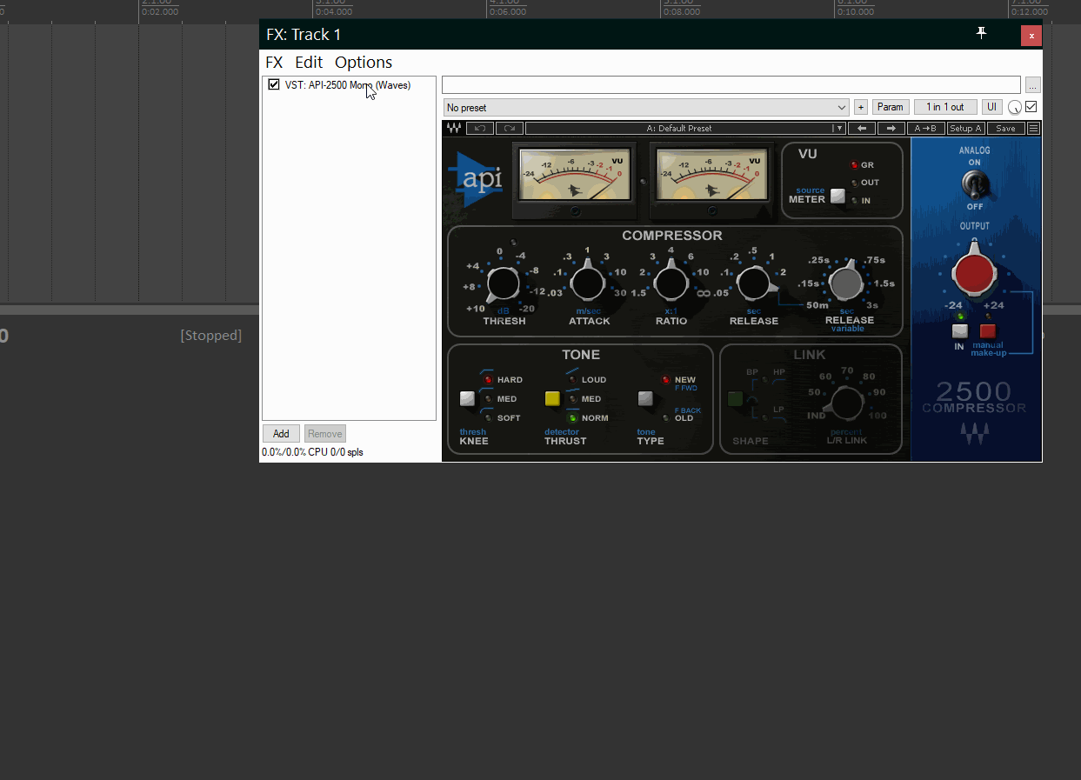Screen dimensions: 1081x780
Task: Click the CPU usage status text
Action: [x=313, y=452]
